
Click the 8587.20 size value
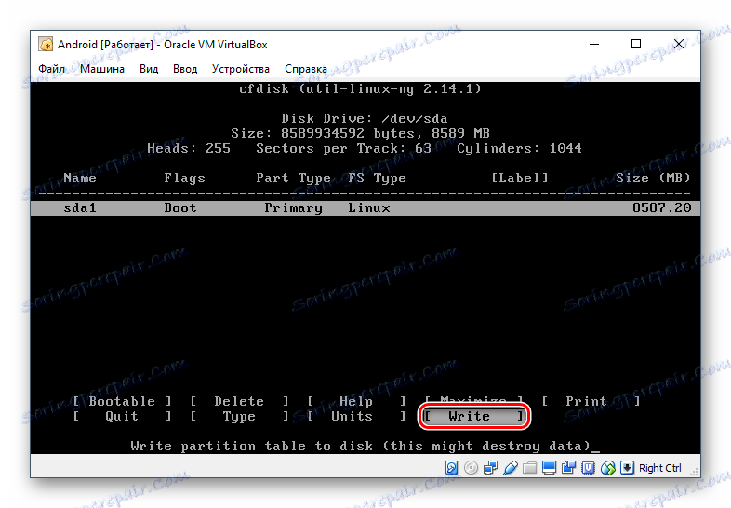coord(661,208)
